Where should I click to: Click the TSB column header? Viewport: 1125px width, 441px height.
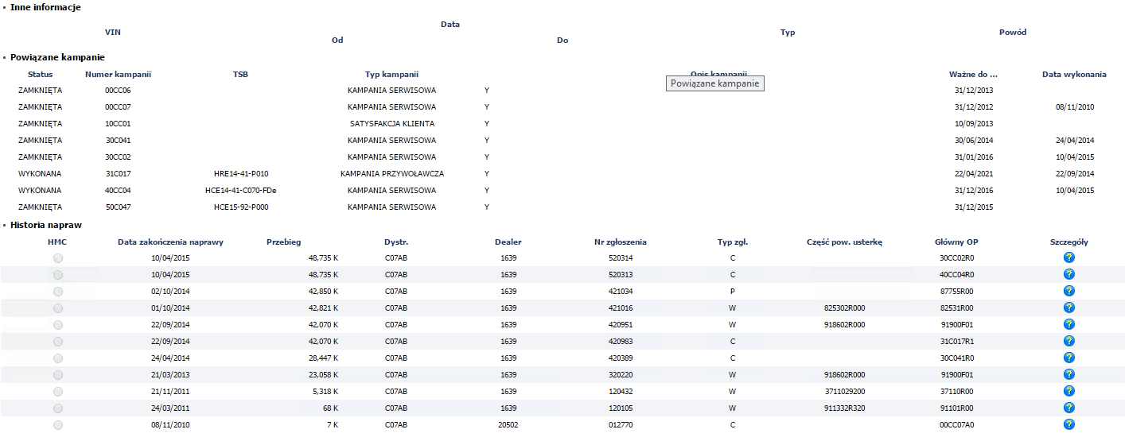(x=240, y=74)
